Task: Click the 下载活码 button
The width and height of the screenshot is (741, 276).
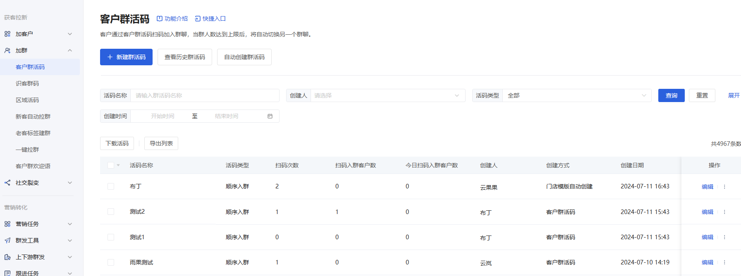Action: tap(117, 143)
